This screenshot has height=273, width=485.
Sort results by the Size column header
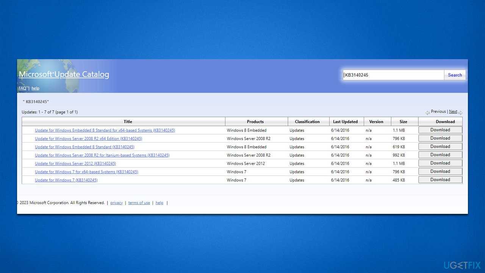click(x=404, y=122)
